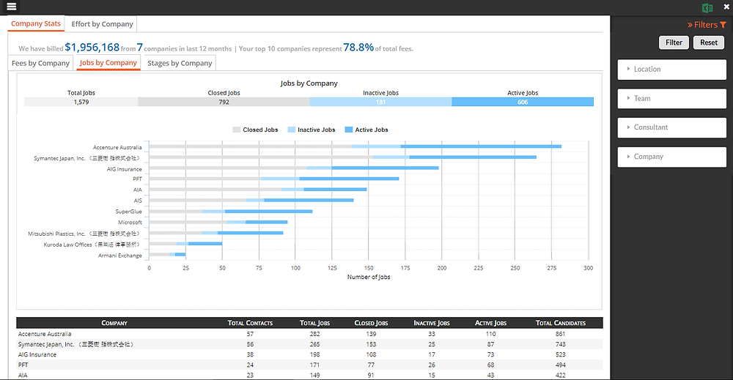Viewport: 733px width, 380px height.
Task: Expand the Consultant filter
Action: [x=671, y=127]
